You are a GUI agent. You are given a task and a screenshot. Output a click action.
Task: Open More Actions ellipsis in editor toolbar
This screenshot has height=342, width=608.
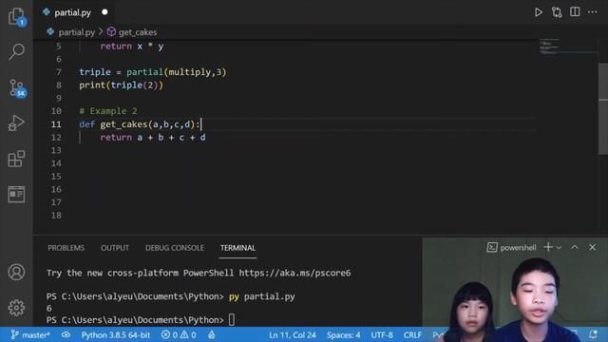pyautogui.click(x=593, y=12)
